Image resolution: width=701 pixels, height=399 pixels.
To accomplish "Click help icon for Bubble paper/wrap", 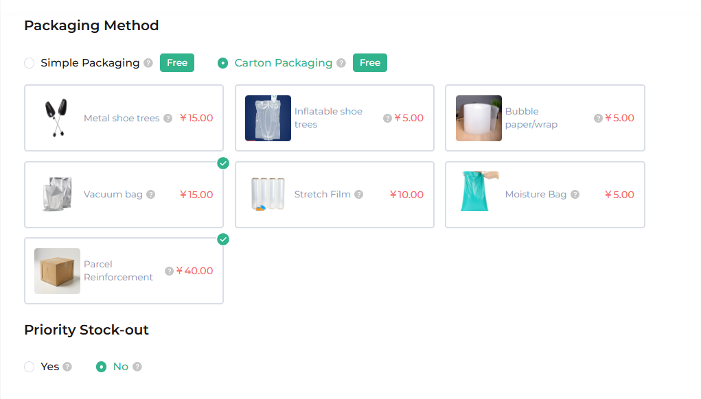I will click(598, 119).
